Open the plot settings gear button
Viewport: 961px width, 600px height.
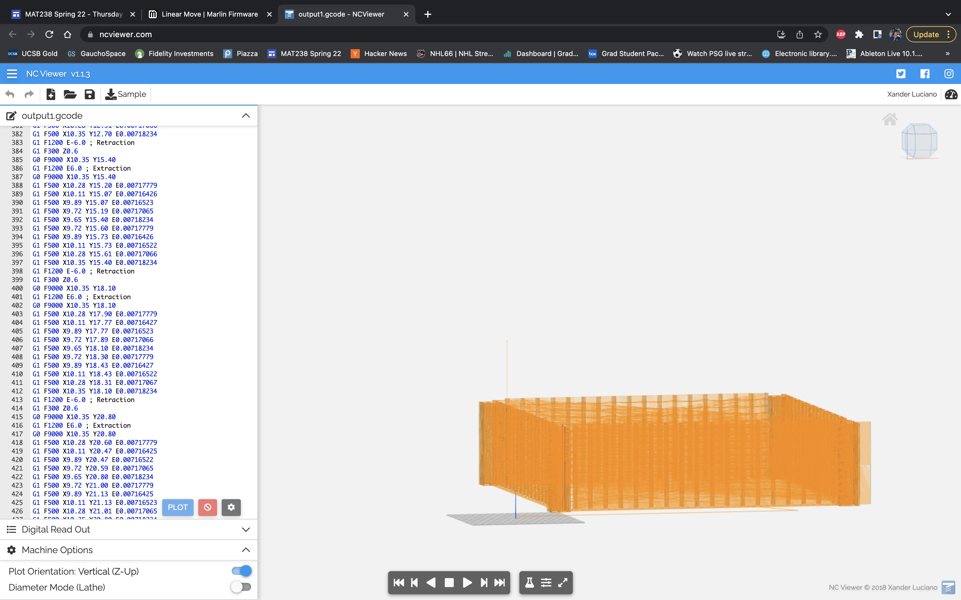[231, 507]
